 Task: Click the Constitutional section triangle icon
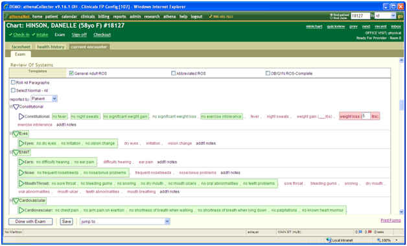16,107
